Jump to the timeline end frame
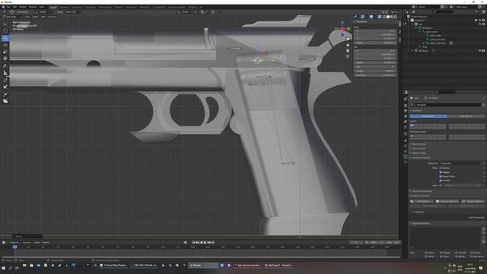This screenshot has height=274, width=487. (x=213, y=242)
